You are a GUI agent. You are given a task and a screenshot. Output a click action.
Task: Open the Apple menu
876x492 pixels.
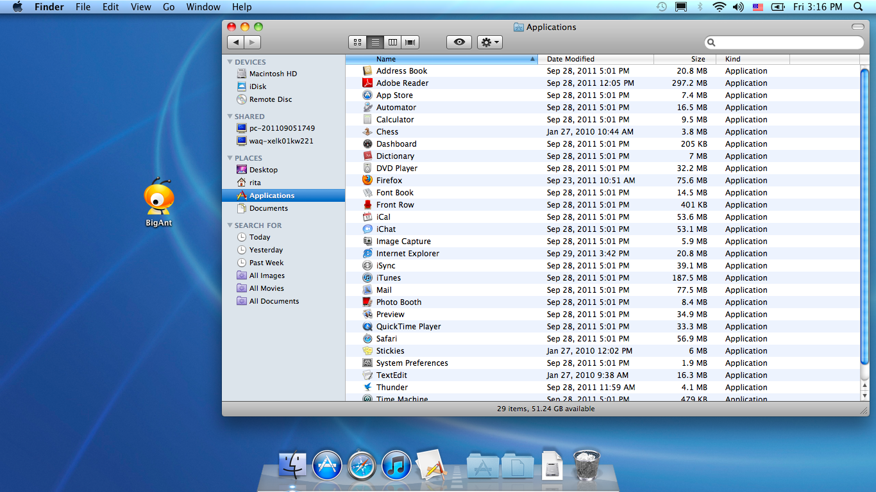click(x=17, y=7)
